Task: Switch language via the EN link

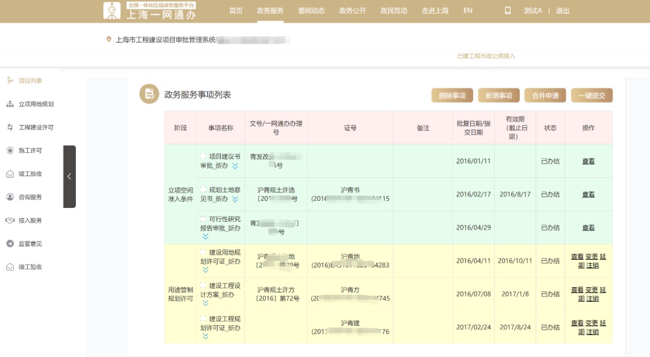Action: point(468,11)
